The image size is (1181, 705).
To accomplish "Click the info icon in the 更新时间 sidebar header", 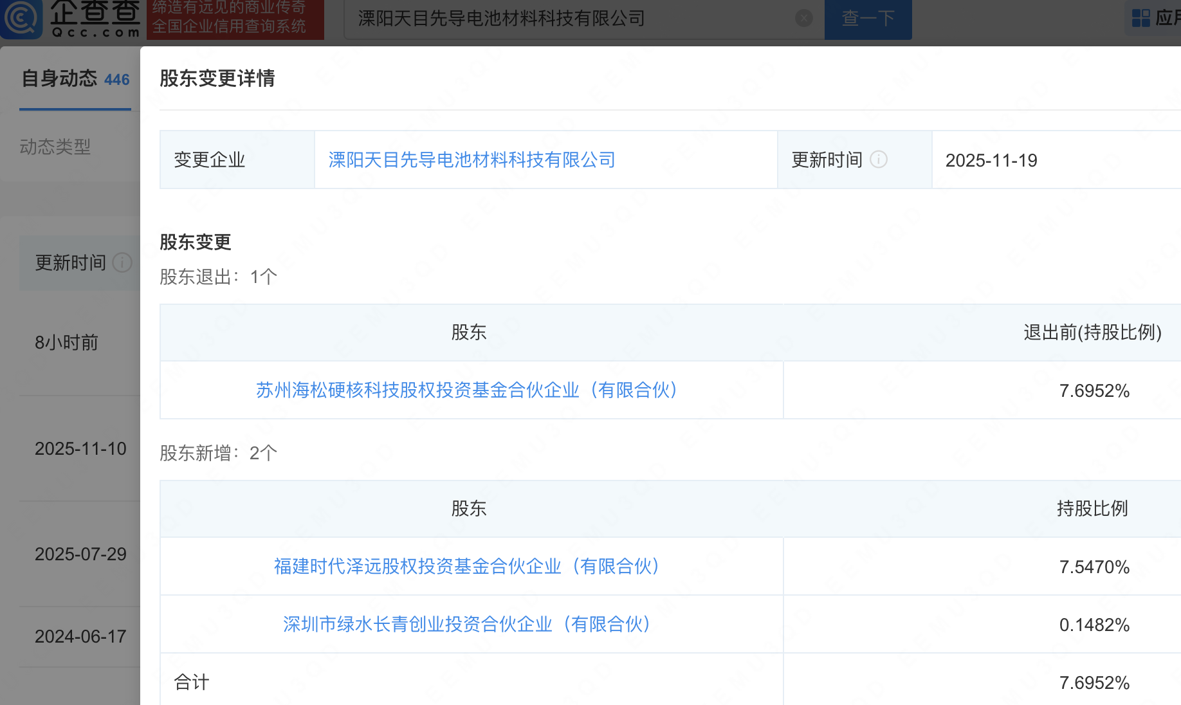I will point(122,262).
